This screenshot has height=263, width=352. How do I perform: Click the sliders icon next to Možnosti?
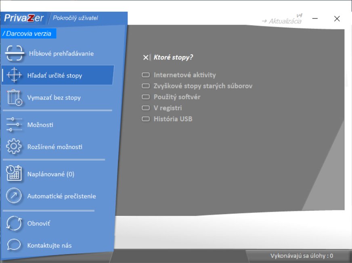[x=14, y=125]
